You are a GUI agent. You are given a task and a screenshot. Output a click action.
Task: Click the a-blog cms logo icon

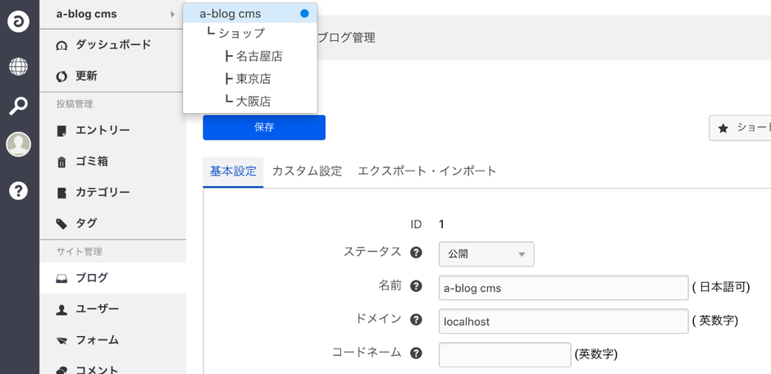pos(19,22)
